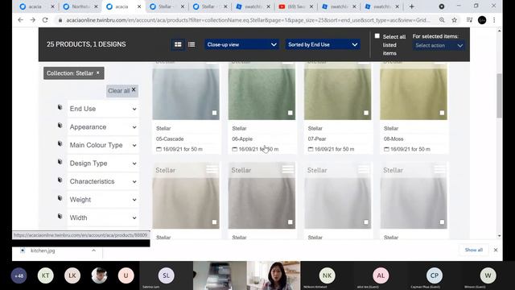The width and height of the screenshot is (515, 290).
Task: Click the address bar URL field
Action: (248, 20)
